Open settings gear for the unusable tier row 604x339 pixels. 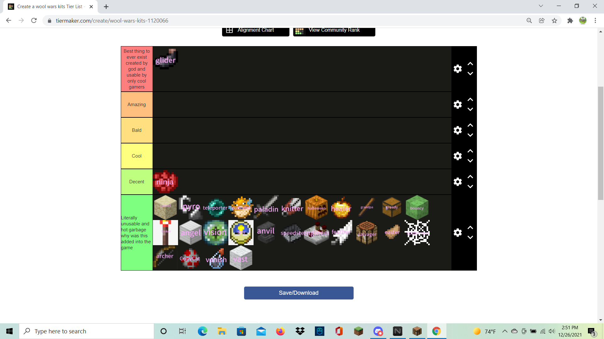click(458, 233)
